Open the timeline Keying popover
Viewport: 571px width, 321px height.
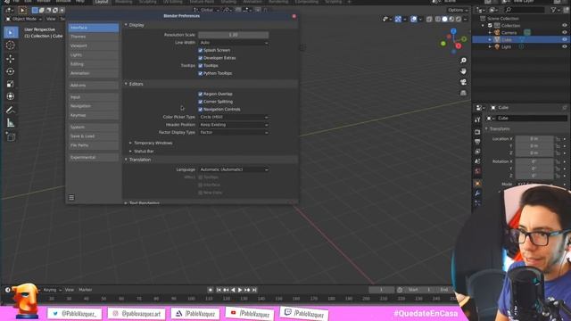click(x=52, y=290)
